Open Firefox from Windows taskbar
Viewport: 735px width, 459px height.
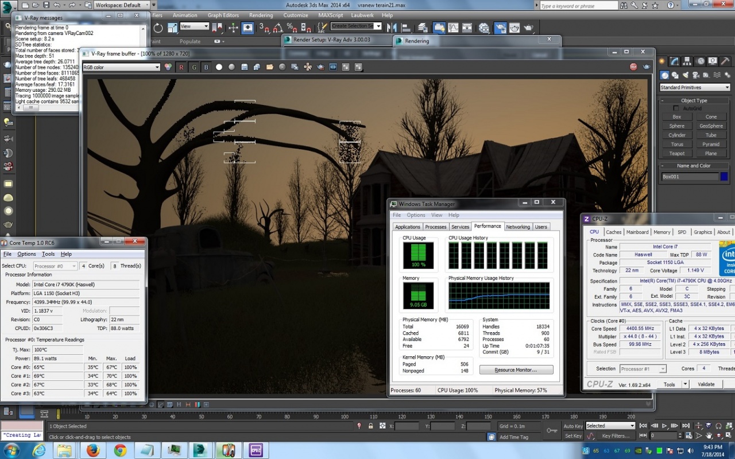pos(93,450)
